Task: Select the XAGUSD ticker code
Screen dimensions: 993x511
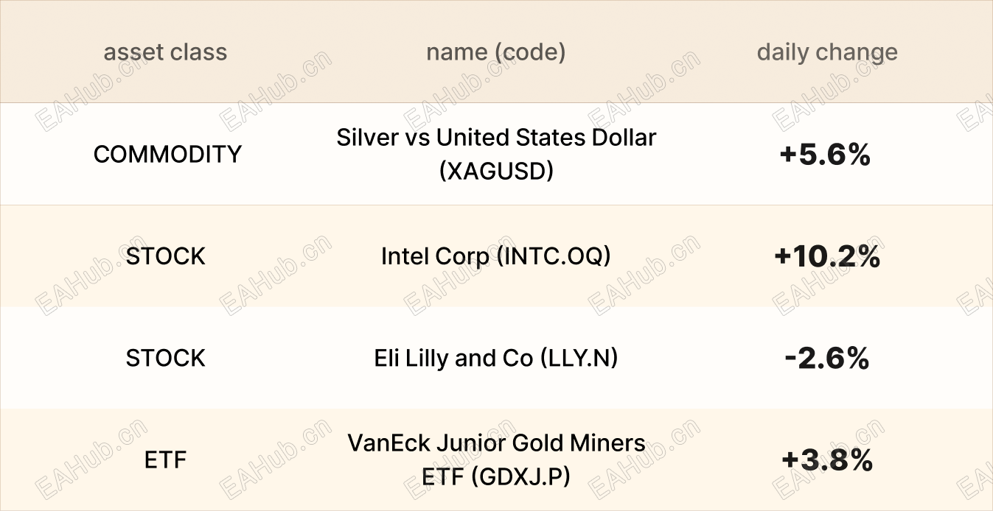Action: click(x=496, y=171)
